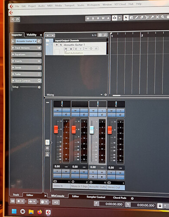
Task: Click the Stereo In volume fader
Action: click(x=56, y=129)
